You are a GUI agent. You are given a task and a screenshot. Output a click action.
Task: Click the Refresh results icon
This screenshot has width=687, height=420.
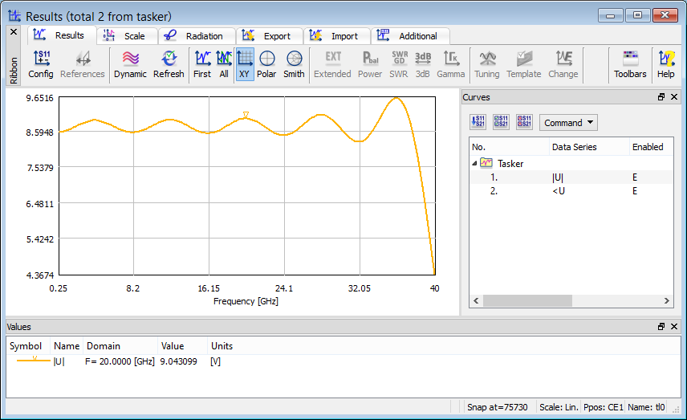coord(169,63)
